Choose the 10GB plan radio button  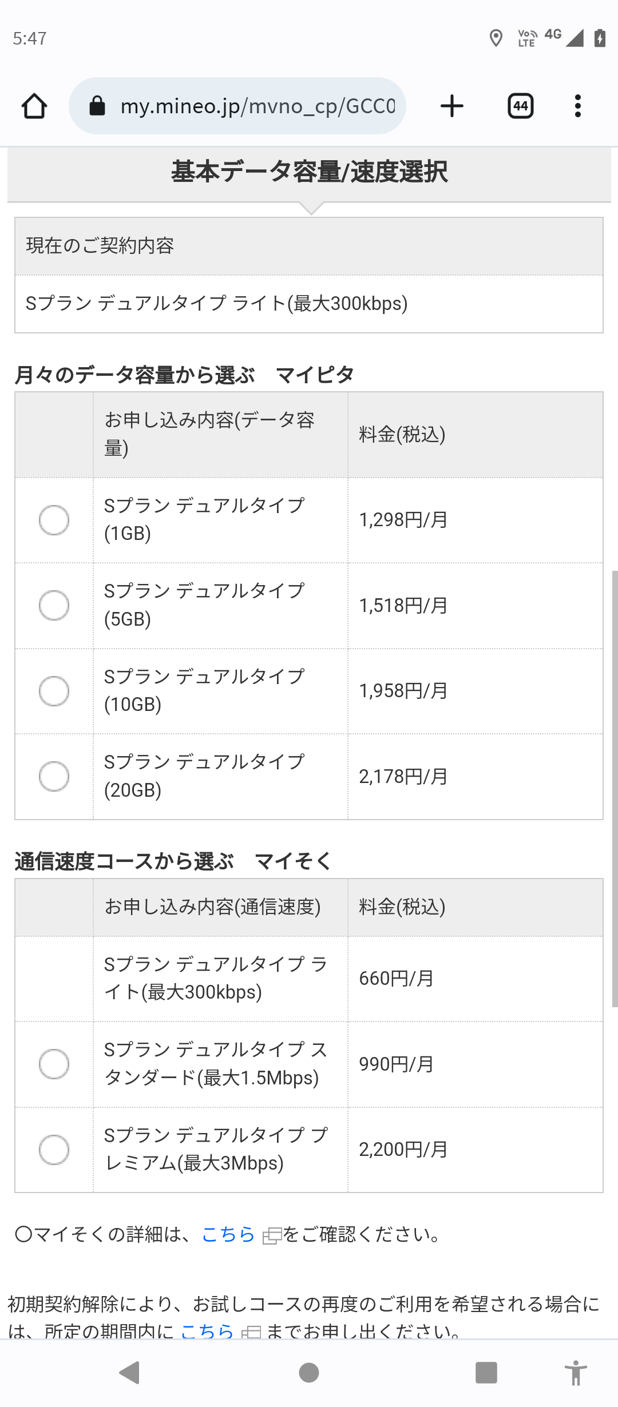[x=54, y=691]
